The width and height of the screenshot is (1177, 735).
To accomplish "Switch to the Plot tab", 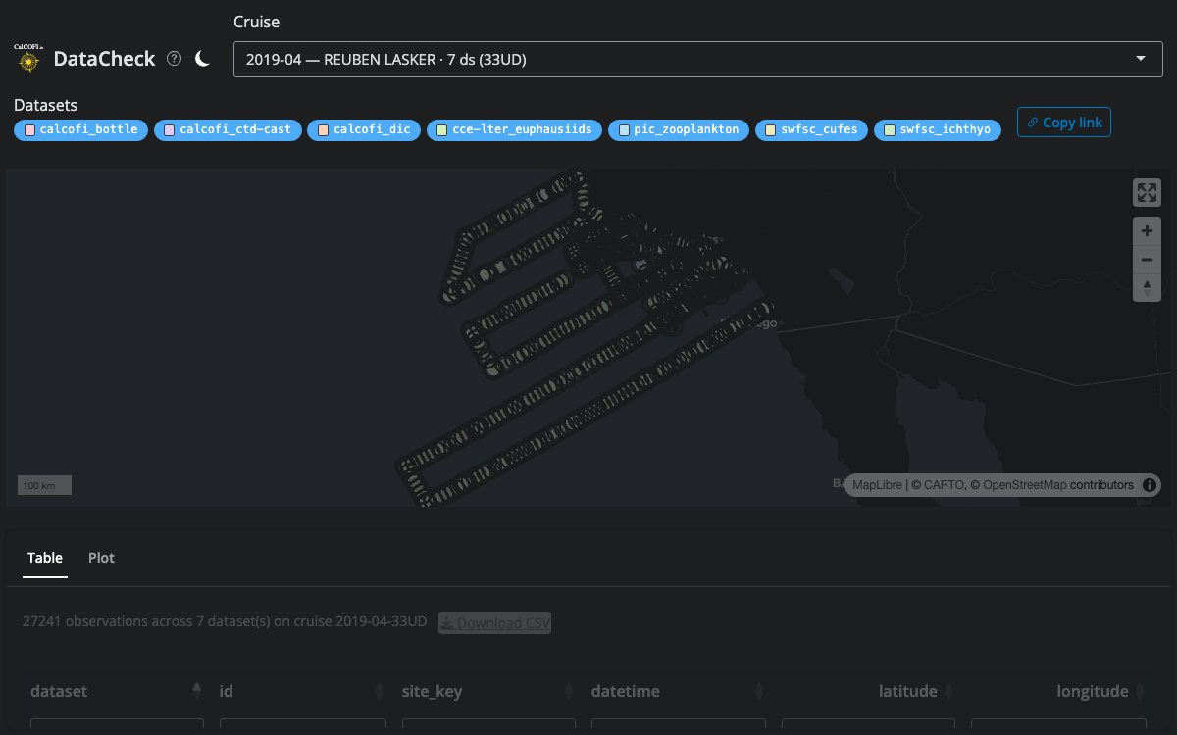I will (x=101, y=558).
